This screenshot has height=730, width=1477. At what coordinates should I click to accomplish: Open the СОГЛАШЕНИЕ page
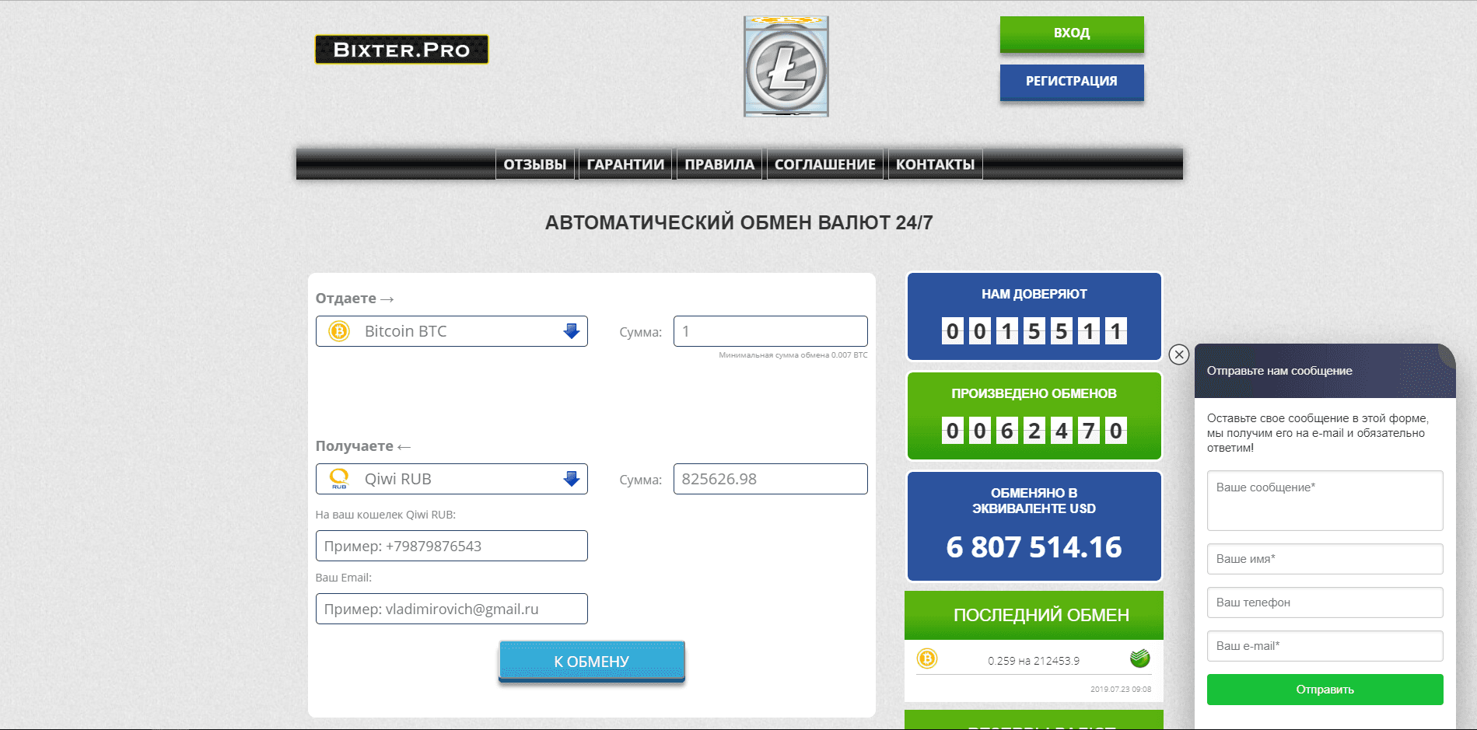825,164
